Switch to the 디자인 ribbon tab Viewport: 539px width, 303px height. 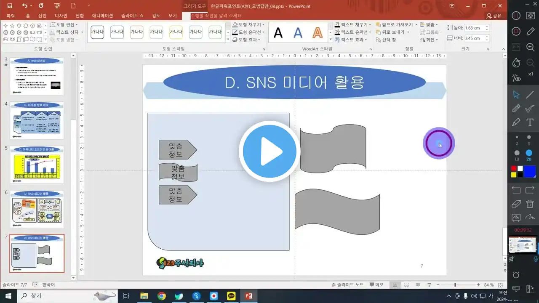(x=61, y=16)
